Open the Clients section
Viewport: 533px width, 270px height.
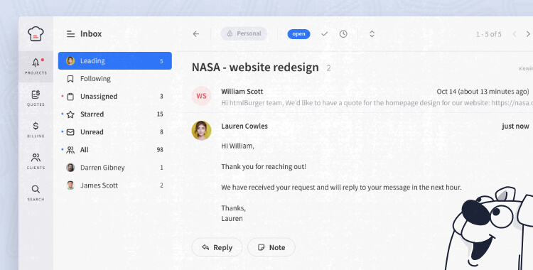point(36,161)
